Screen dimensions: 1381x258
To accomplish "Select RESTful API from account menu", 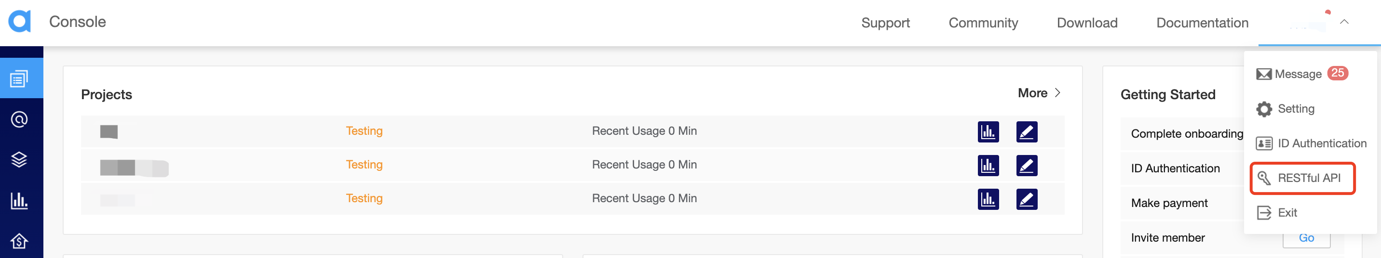I will (x=1303, y=178).
